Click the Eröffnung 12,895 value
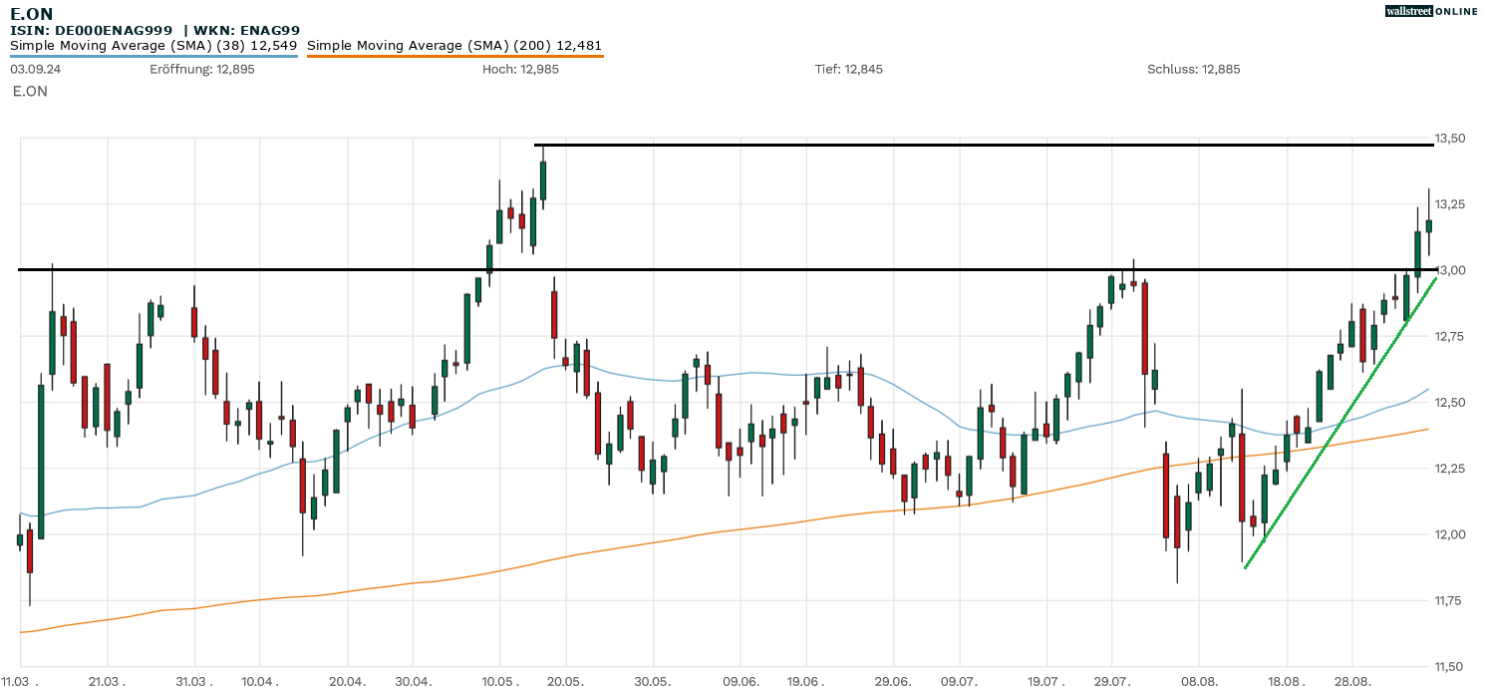This screenshot has width=1485, height=687. pos(202,70)
